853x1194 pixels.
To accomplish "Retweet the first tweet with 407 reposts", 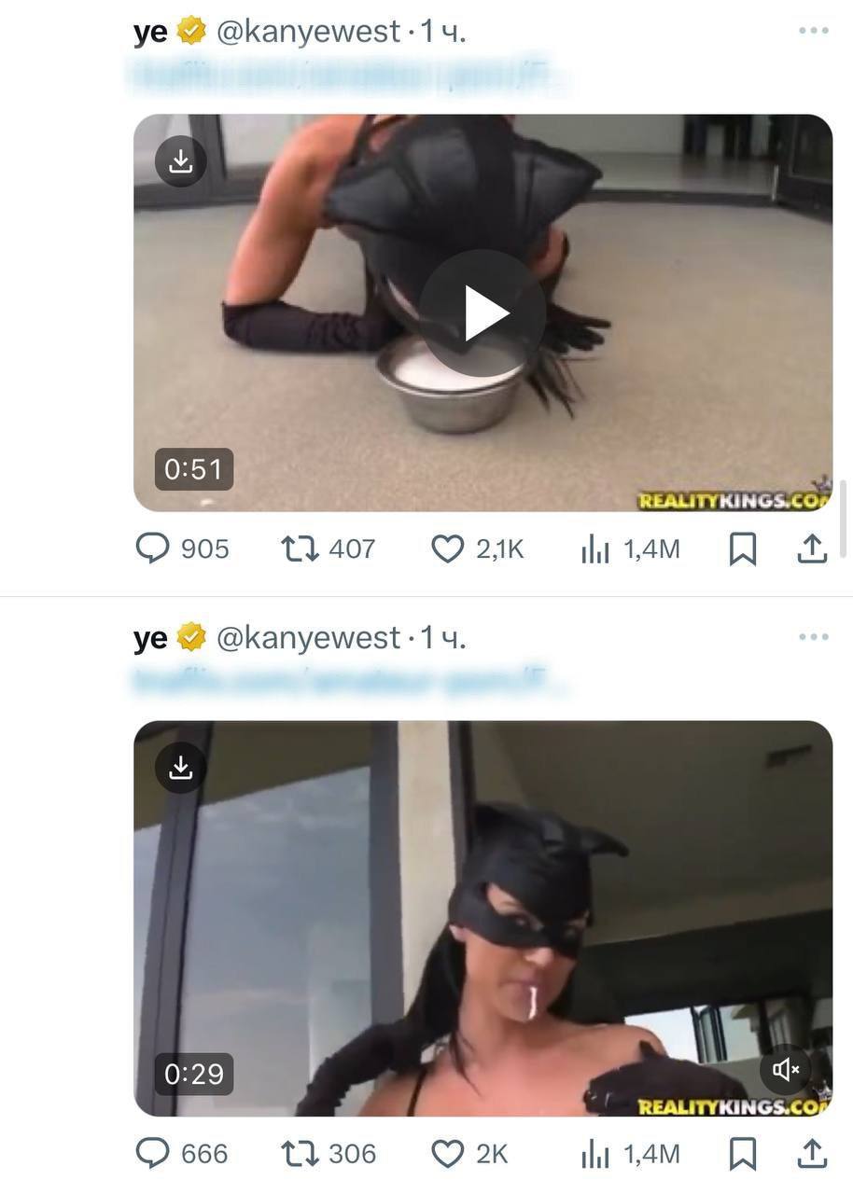I will (300, 548).
